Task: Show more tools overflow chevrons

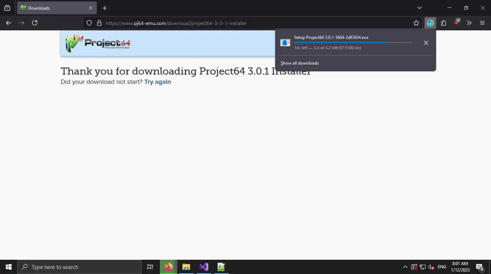Action: (469, 23)
